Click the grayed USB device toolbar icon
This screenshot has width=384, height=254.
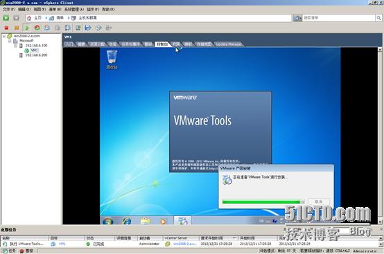(109, 28)
